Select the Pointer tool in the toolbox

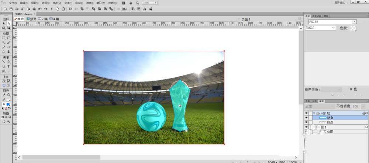pos(4,24)
